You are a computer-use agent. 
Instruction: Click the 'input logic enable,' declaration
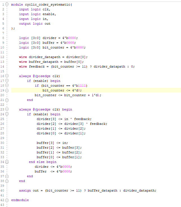[38, 14]
